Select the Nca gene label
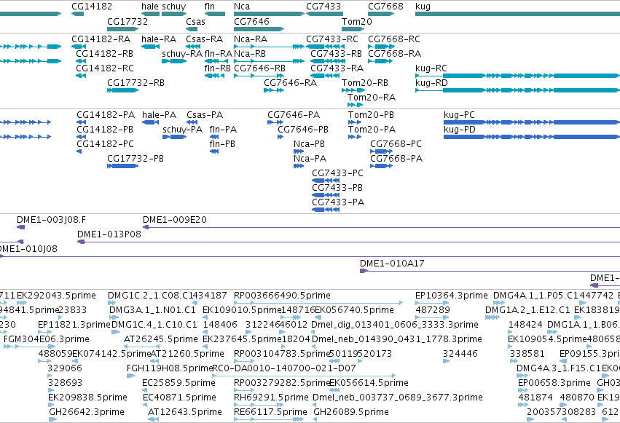Image resolution: width=620 pixels, height=423 pixels. click(242, 7)
